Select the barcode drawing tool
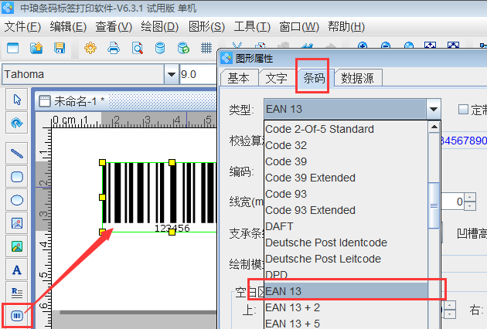This screenshot has width=487, height=329. pos(17,315)
